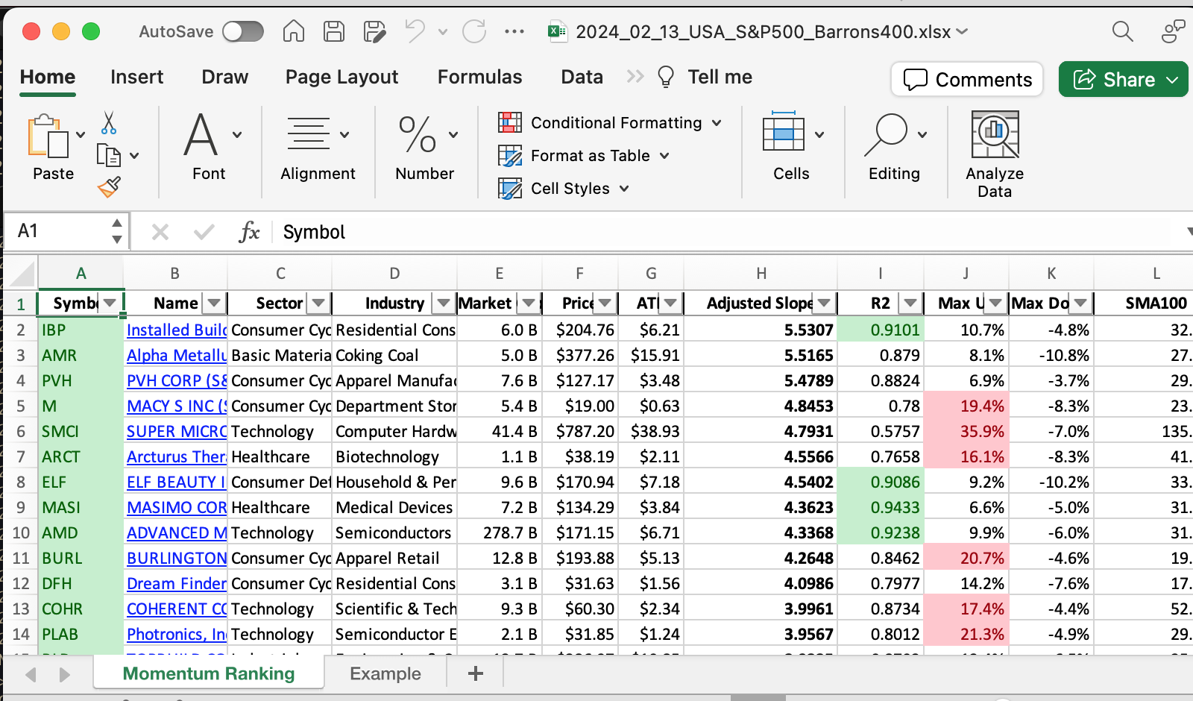Switch to the Example sheet tab
1193x701 pixels.
click(x=385, y=673)
